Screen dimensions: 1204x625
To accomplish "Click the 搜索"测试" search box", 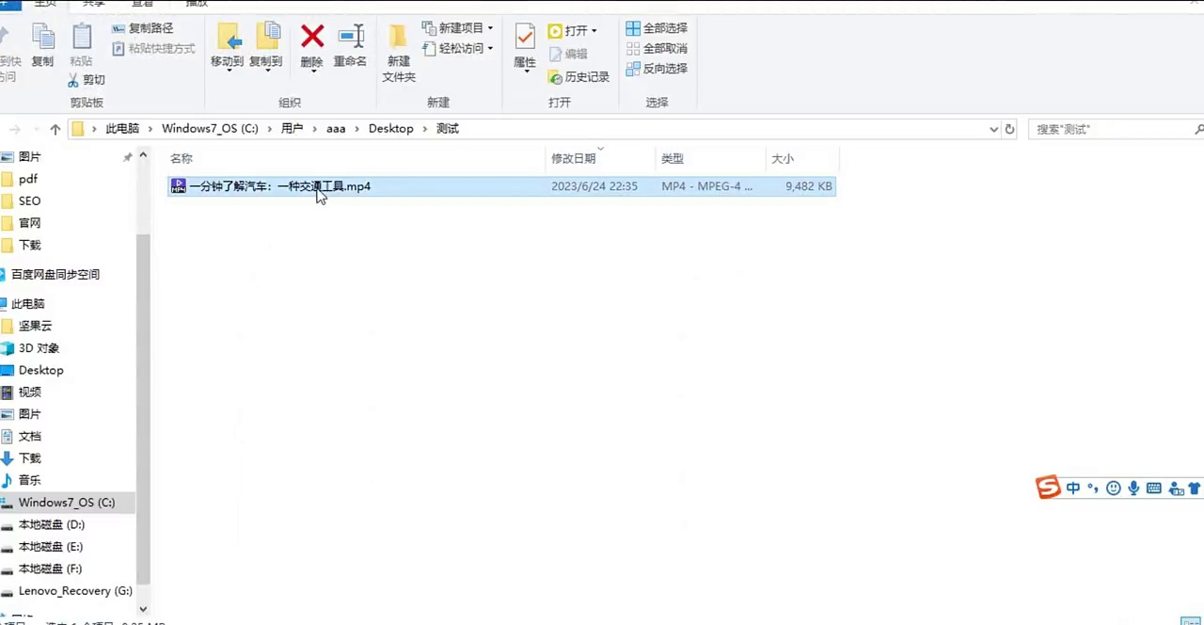I will (x=1115, y=129).
